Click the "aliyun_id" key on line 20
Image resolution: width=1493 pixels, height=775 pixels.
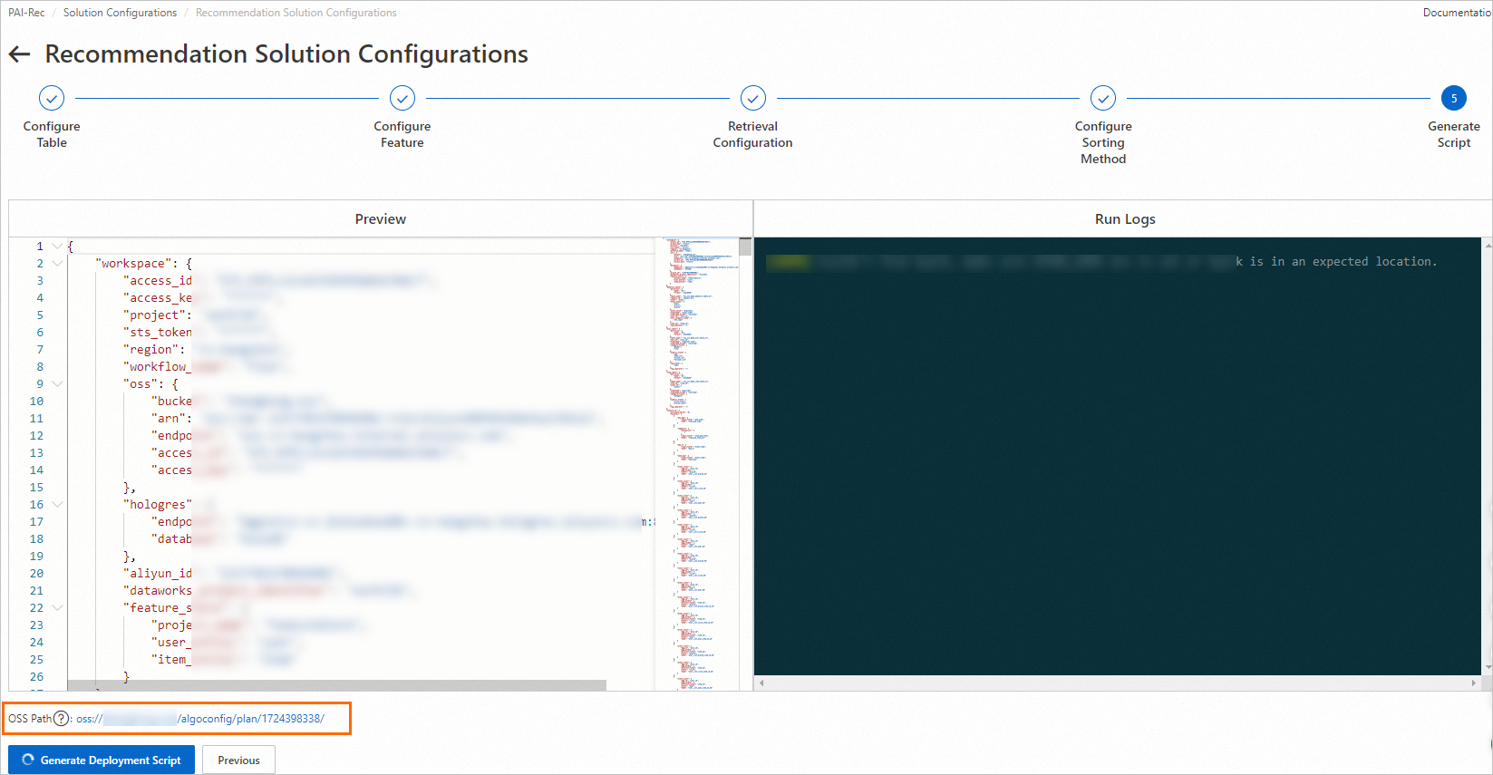pyautogui.click(x=158, y=574)
